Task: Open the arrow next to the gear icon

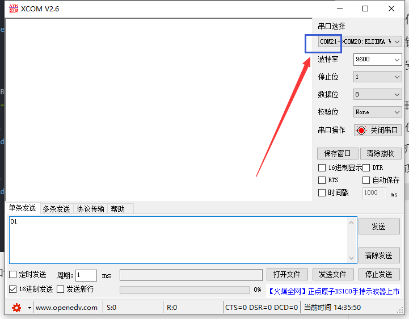Action: [29, 308]
